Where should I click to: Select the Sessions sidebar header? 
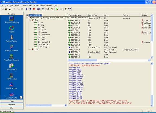coord(12,14)
